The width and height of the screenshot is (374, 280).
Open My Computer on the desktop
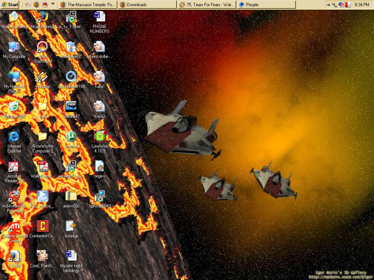tap(14, 50)
